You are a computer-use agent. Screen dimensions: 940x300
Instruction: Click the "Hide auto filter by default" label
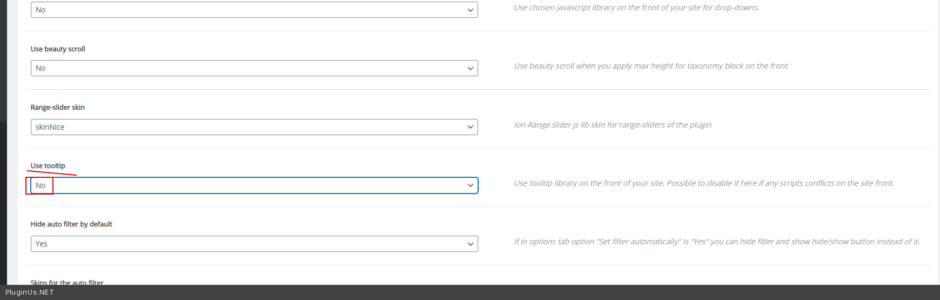point(71,224)
